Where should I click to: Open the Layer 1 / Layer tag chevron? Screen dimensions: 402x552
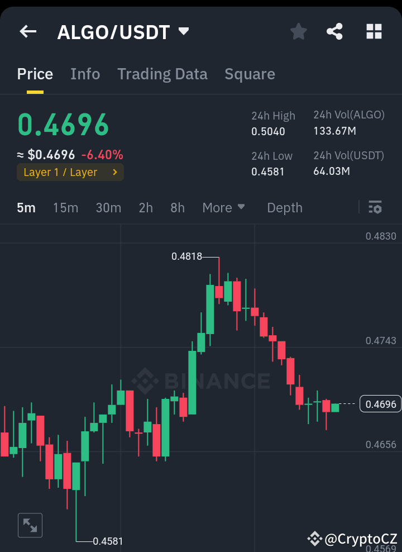click(x=116, y=172)
